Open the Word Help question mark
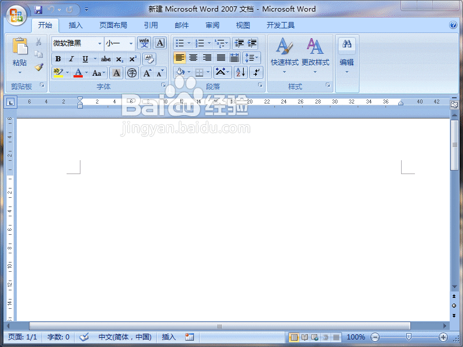 pyautogui.click(x=453, y=25)
